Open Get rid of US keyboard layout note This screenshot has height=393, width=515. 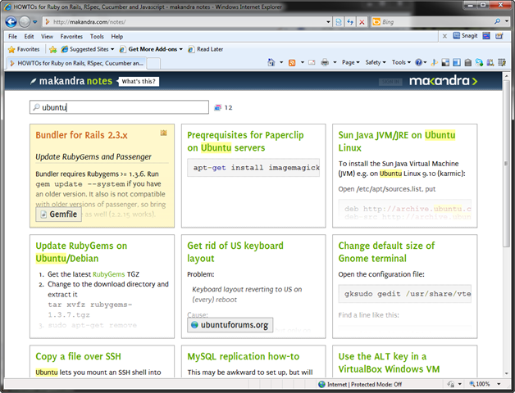[235, 252]
